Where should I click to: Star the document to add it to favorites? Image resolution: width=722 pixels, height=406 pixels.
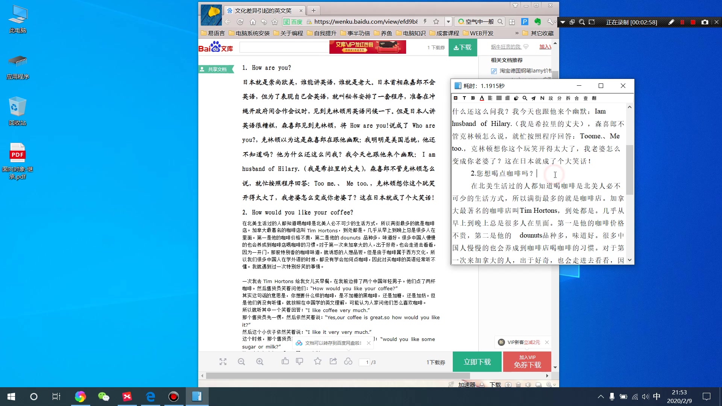pyautogui.click(x=318, y=362)
